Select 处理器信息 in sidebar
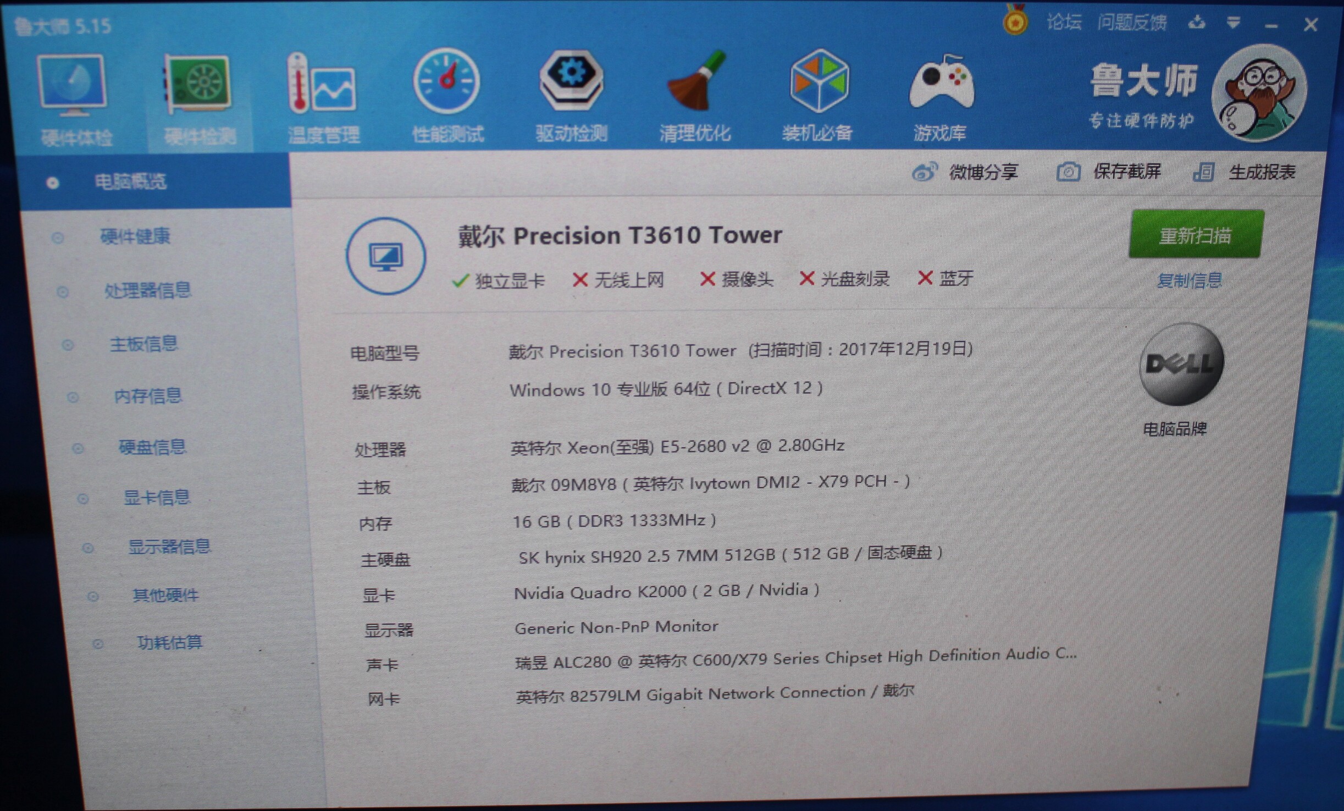This screenshot has height=811, width=1344. coord(147,290)
